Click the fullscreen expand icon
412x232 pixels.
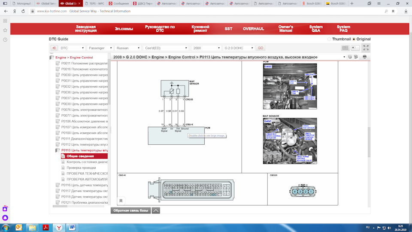(366, 48)
